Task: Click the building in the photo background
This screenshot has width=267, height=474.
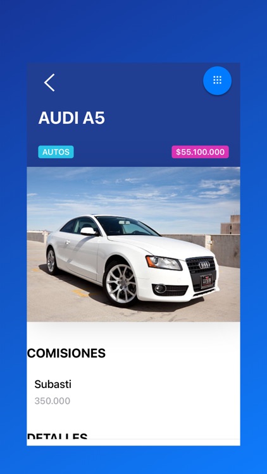Action: [x=230, y=224]
